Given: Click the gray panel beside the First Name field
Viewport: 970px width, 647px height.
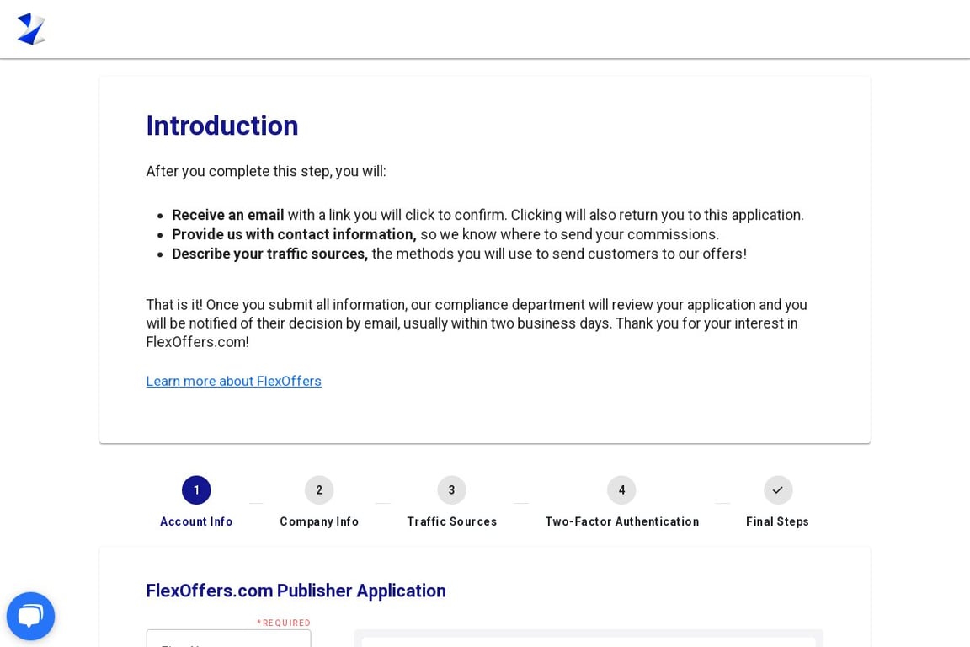Looking at the screenshot, I should click(589, 642).
